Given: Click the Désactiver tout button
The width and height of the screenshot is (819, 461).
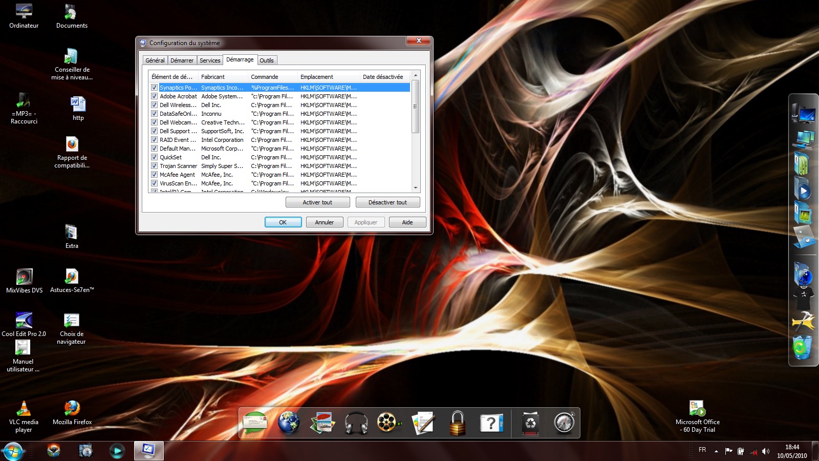Looking at the screenshot, I should tap(387, 202).
